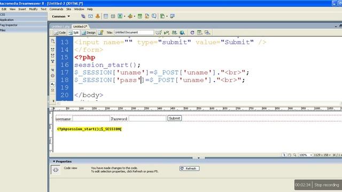342x192 pixels.
Task: Click Stop recording button
Action: coord(327,185)
